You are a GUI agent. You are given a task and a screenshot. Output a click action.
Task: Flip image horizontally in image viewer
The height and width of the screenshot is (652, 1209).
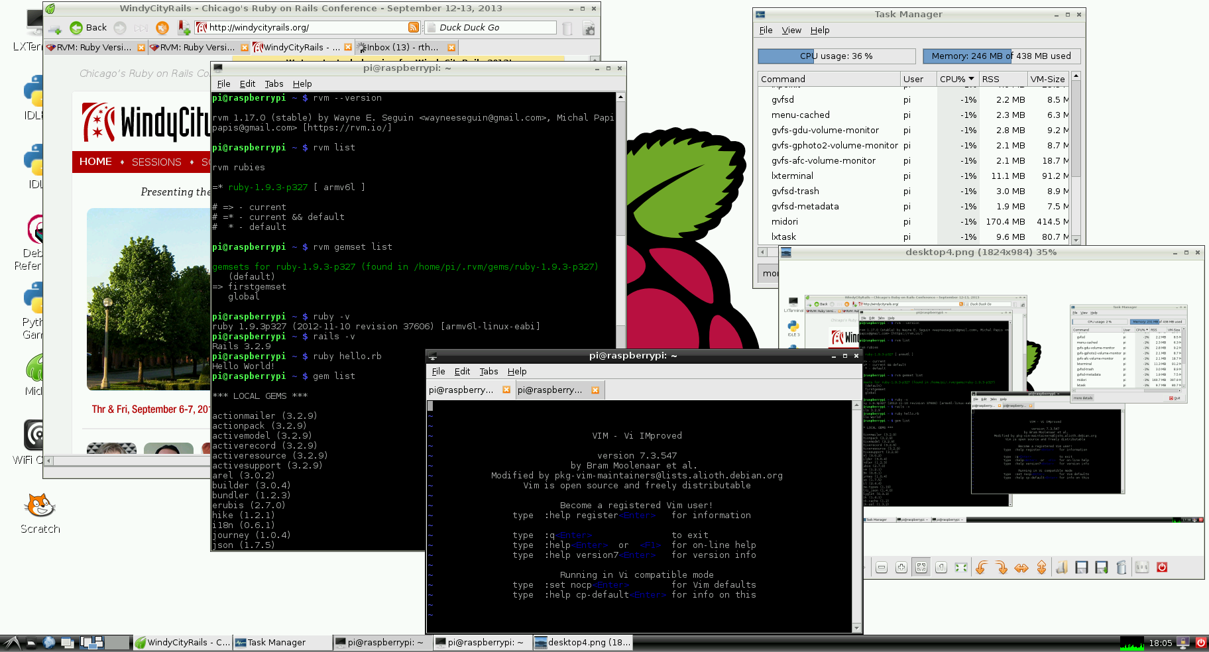point(1021,567)
